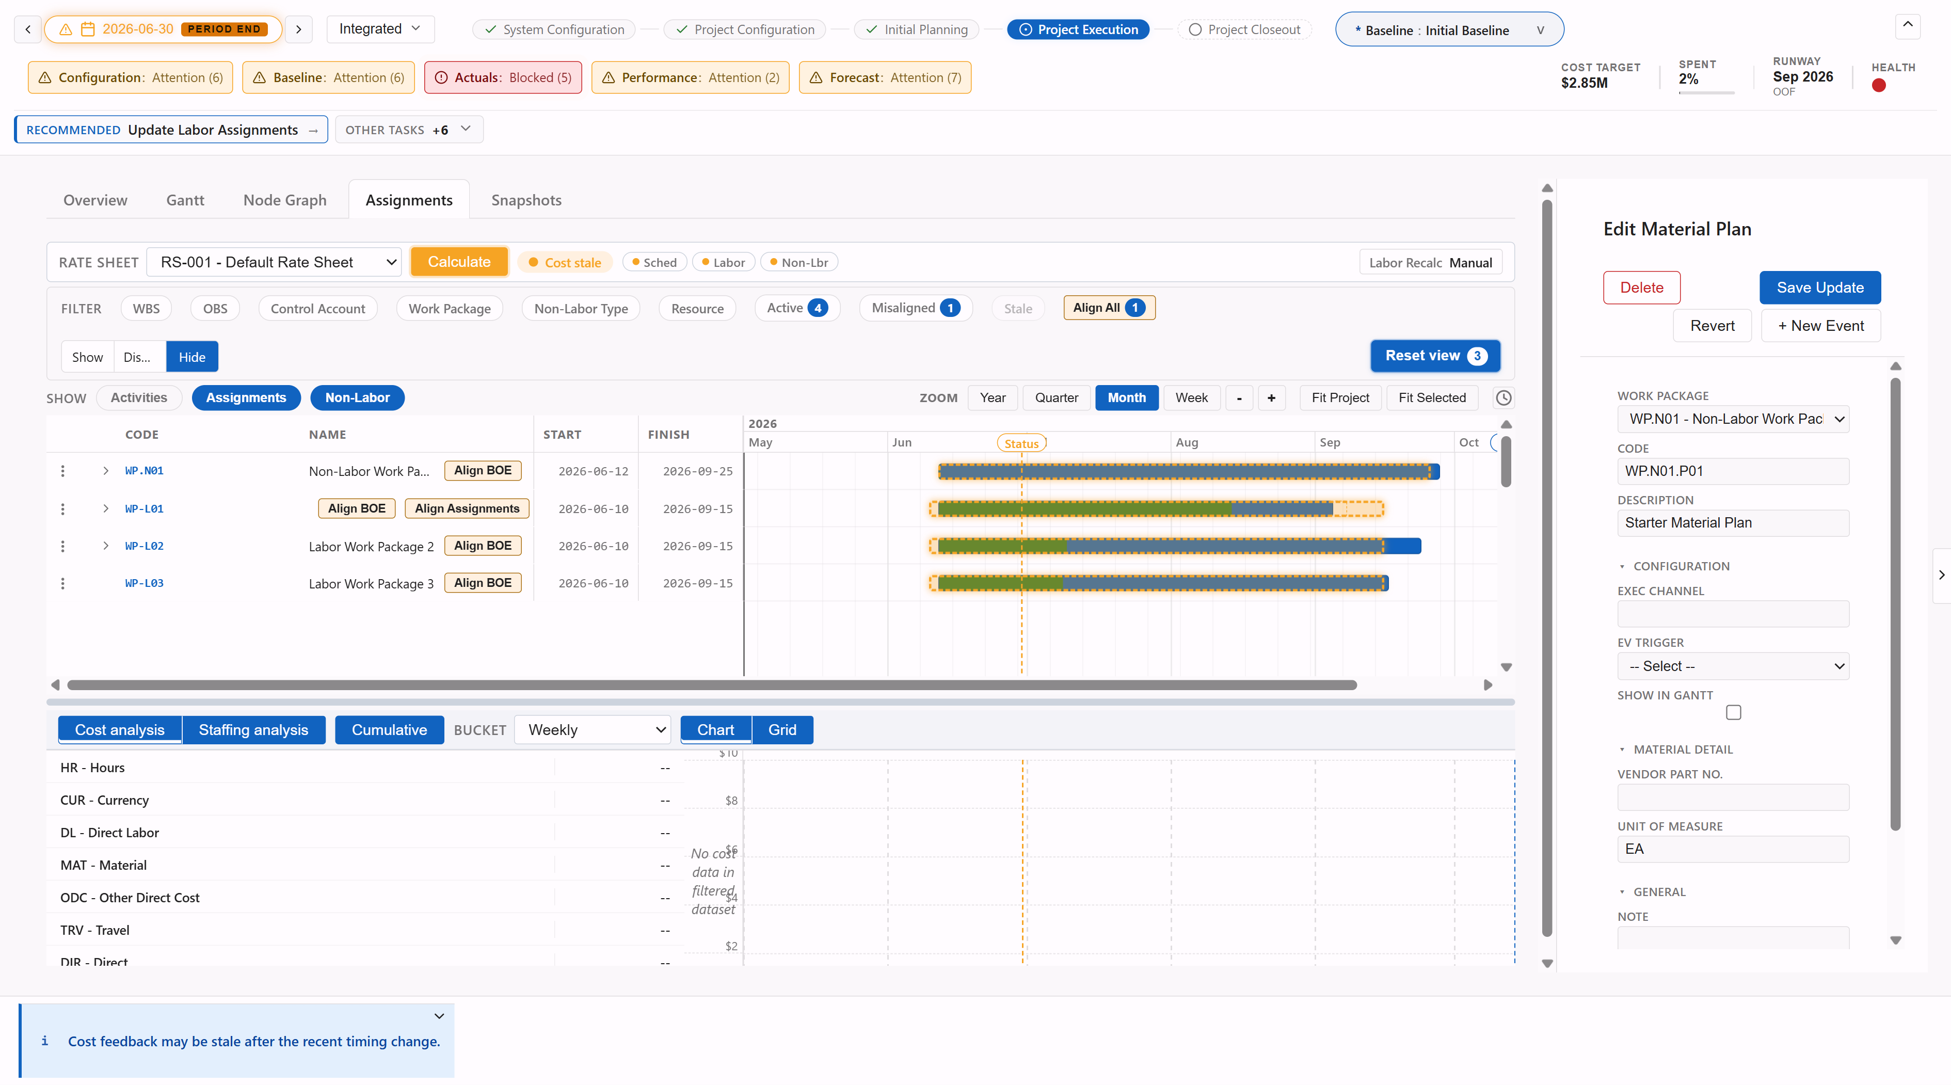Open row menu for WP-L02

63,546
